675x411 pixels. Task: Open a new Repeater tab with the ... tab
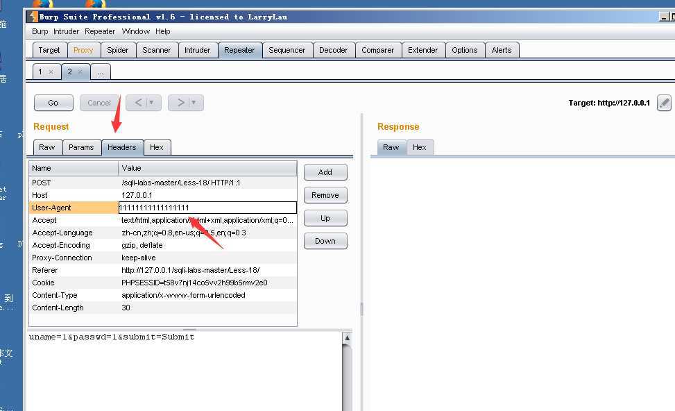click(101, 72)
